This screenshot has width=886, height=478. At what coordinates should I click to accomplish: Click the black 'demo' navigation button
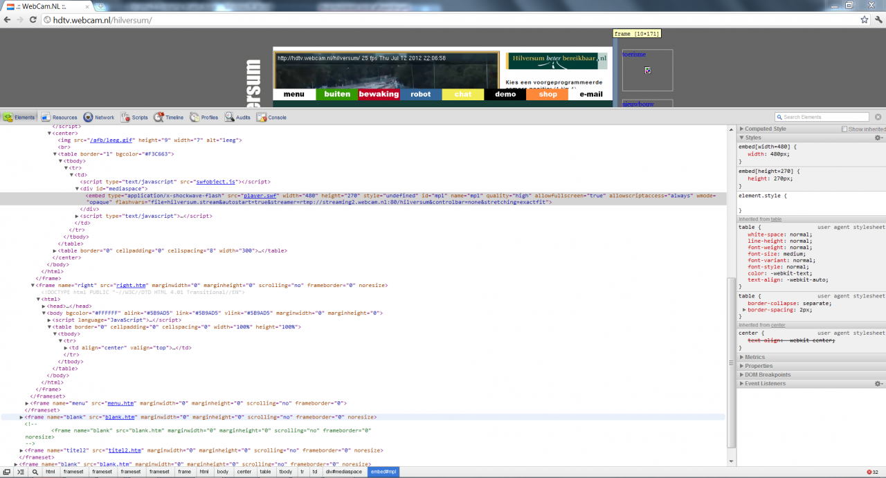tap(505, 94)
